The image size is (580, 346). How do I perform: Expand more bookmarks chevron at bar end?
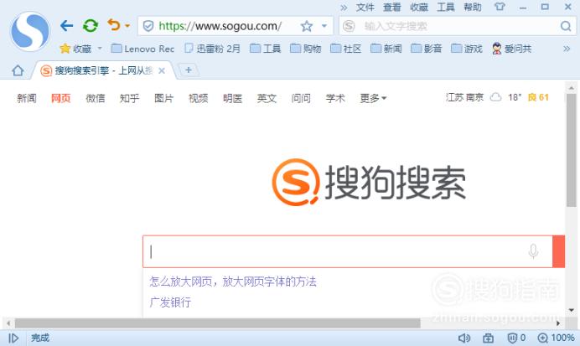pos(567,49)
